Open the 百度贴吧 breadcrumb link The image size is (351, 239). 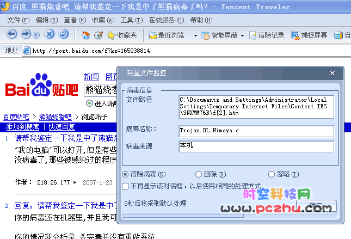tap(16, 117)
